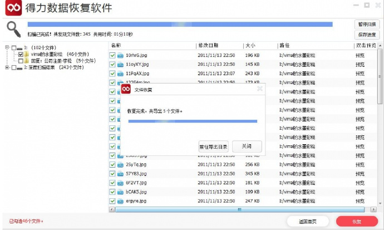Click drive icon of I: (102个文件)
384x230 pixels.
(19, 48)
